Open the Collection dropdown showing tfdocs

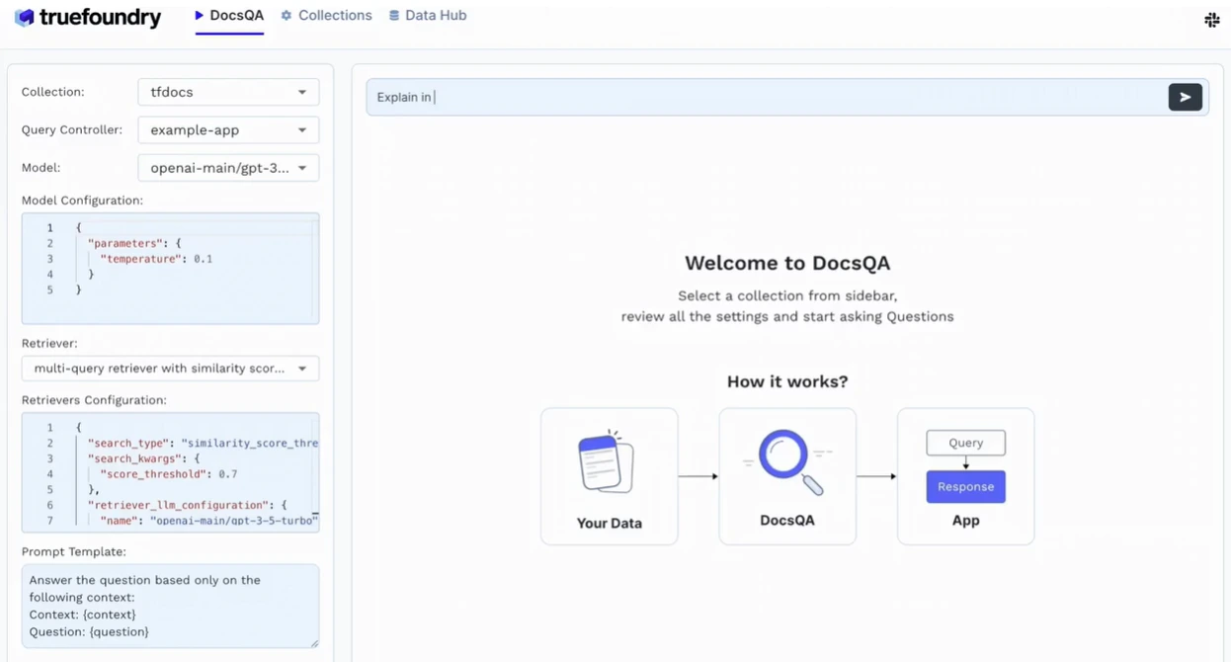pos(228,92)
